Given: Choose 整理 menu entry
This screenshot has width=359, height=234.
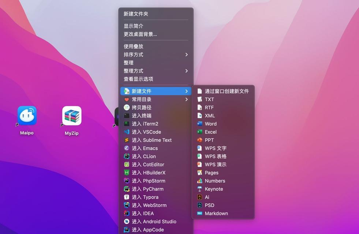Looking at the screenshot, I should click(x=156, y=63).
